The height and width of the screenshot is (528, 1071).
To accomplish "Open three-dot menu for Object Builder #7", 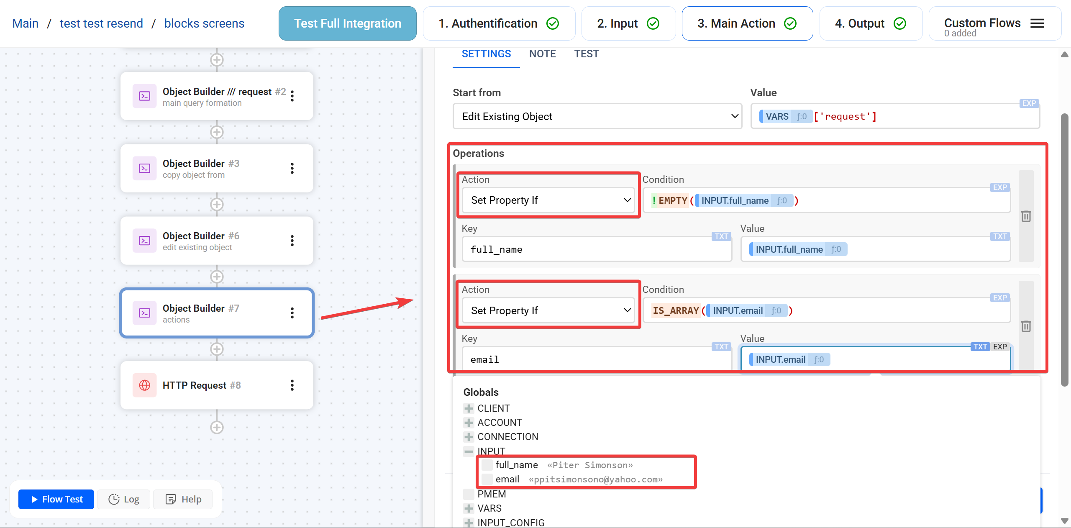I will [x=292, y=313].
